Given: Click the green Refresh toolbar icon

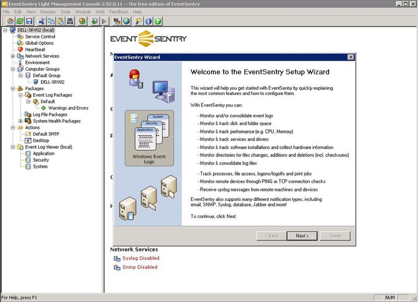Looking at the screenshot, I should (20, 21).
